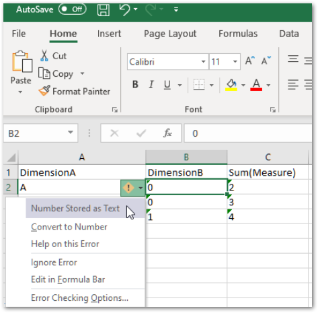Click the Decrease Font Size icon
The height and width of the screenshot is (313, 318).
pyautogui.click(x=266, y=61)
